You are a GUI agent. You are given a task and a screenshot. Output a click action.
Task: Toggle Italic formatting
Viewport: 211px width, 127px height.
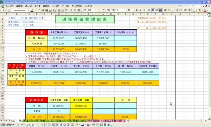[140, 10]
